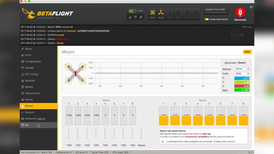Screen dimensions: 274x154
Task: Click the dimmed GPS sensor icon
Action: (x=187, y=14)
